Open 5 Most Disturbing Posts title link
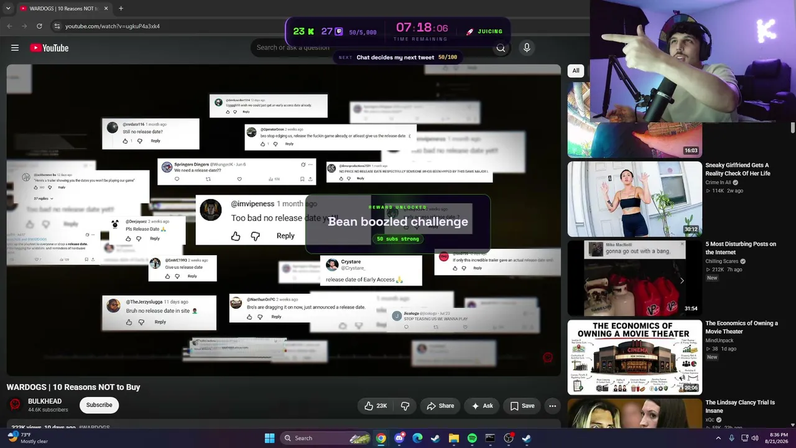The height and width of the screenshot is (448, 796). (x=741, y=248)
